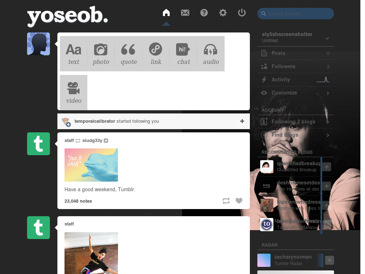365x274 pixels.
Task: Open staff link on dancer post
Action: pos(69,224)
